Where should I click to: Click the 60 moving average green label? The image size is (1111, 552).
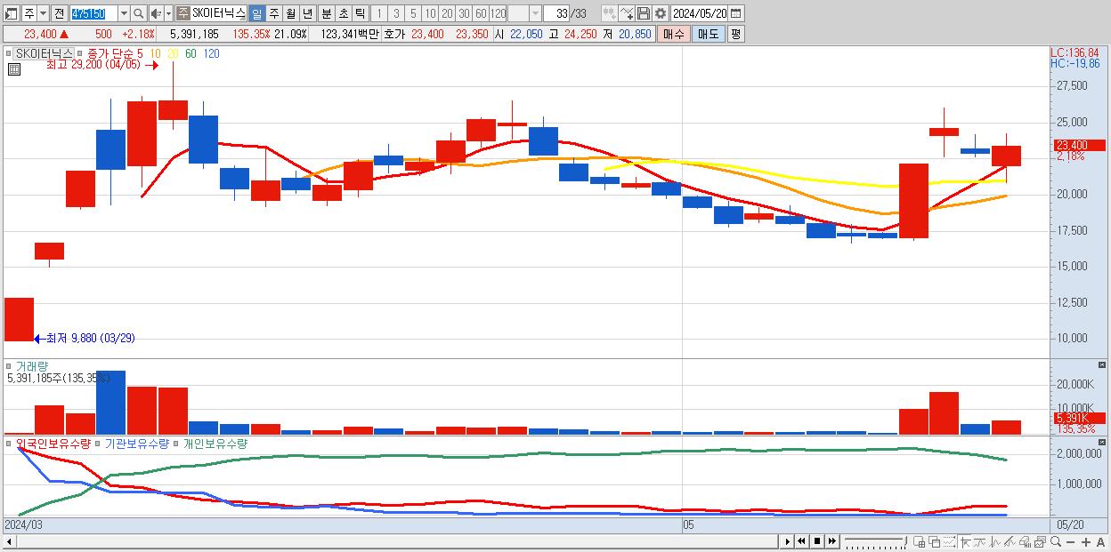(191, 54)
